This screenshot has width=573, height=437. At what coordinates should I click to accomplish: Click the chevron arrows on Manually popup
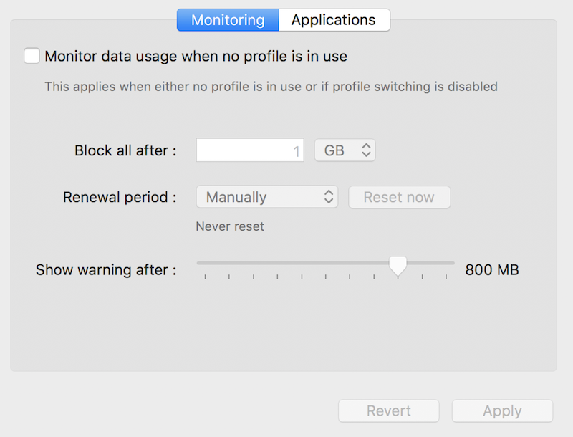click(329, 197)
